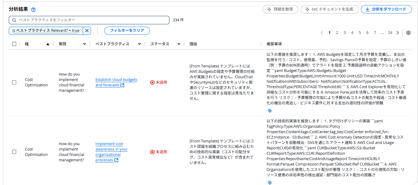Image resolution: width=418 pixels, height=185 pixels.
Task: Click Cost Optimization in the Establish cloud budgets row
Action: pos(36,82)
